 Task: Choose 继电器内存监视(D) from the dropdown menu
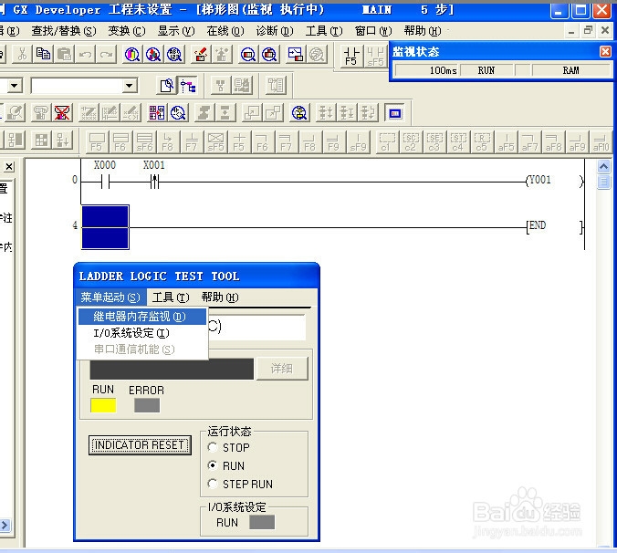tap(142, 317)
